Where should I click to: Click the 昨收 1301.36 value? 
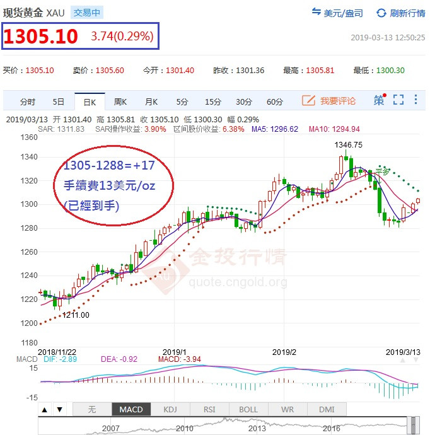(250, 70)
